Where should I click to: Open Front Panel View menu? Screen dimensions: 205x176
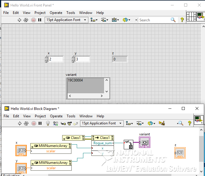click(x=26, y=13)
